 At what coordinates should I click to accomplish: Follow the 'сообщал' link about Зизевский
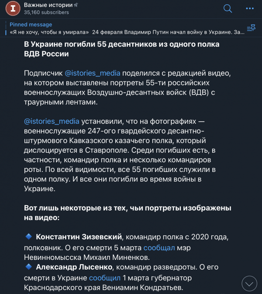159,248
